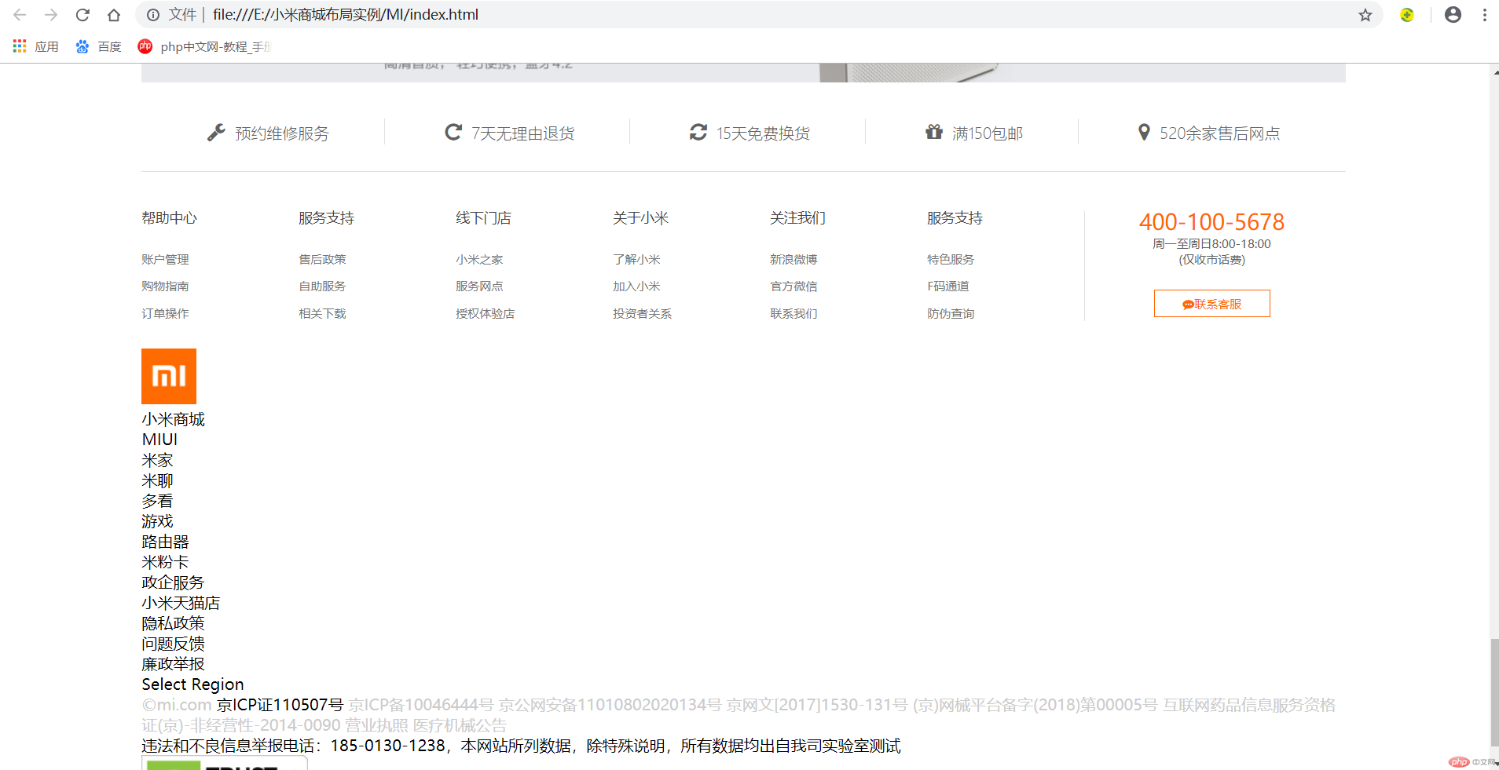Open the Chrome profile avatar
Image resolution: width=1499 pixels, height=770 pixels.
1453,15
